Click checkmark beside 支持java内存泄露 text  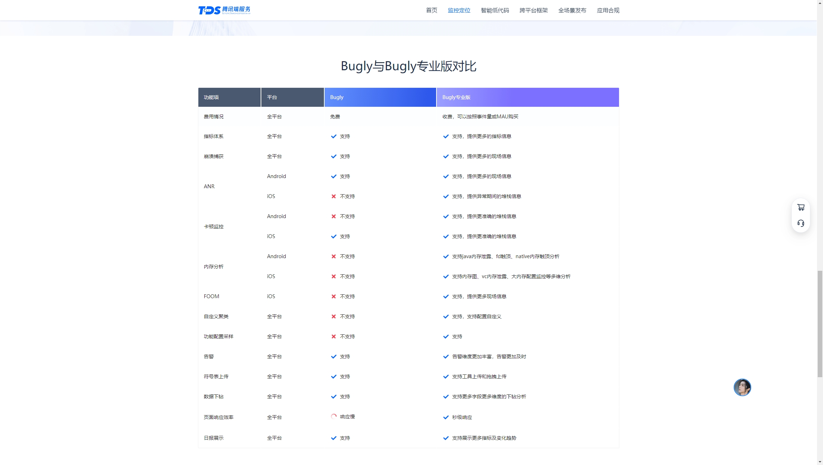pos(446,256)
